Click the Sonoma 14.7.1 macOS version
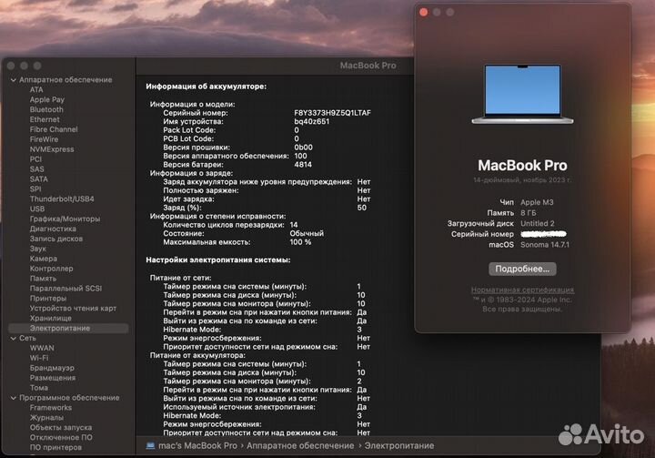Screen dimensions: 655x458 click(x=545, y=245)
